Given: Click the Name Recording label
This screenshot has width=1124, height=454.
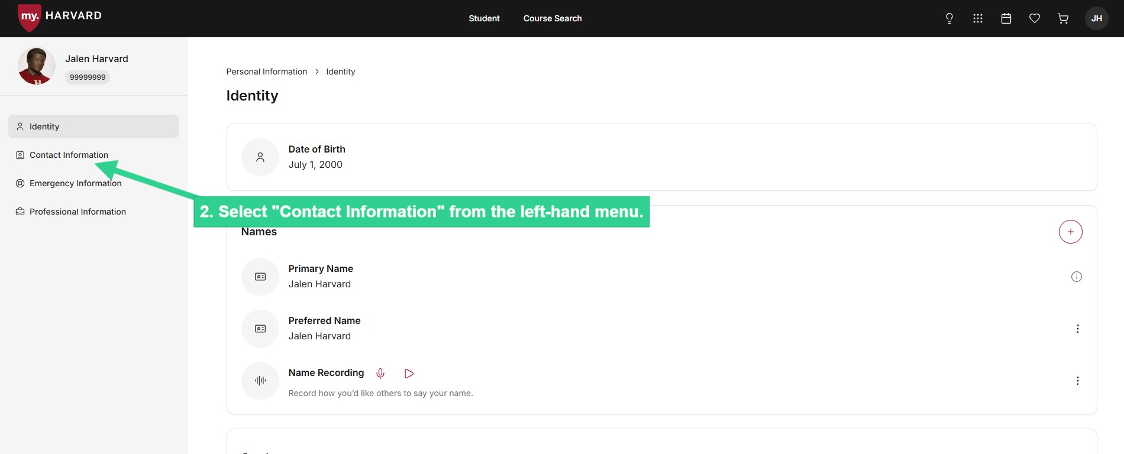Looking at the screenshot, I should [326, 373].
